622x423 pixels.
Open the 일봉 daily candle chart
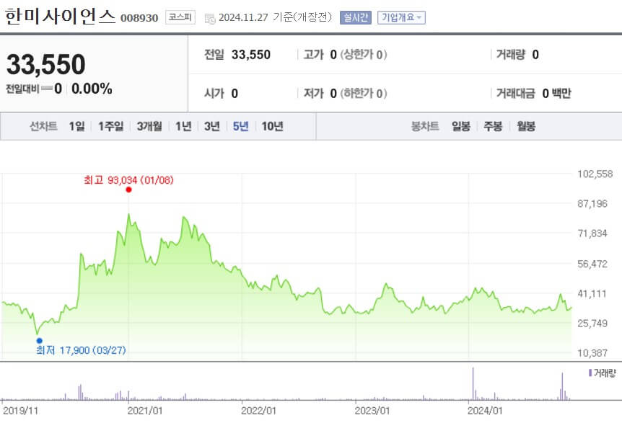[x=460, y=125]
